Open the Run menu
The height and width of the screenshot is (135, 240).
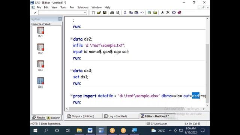click(72, 7)
